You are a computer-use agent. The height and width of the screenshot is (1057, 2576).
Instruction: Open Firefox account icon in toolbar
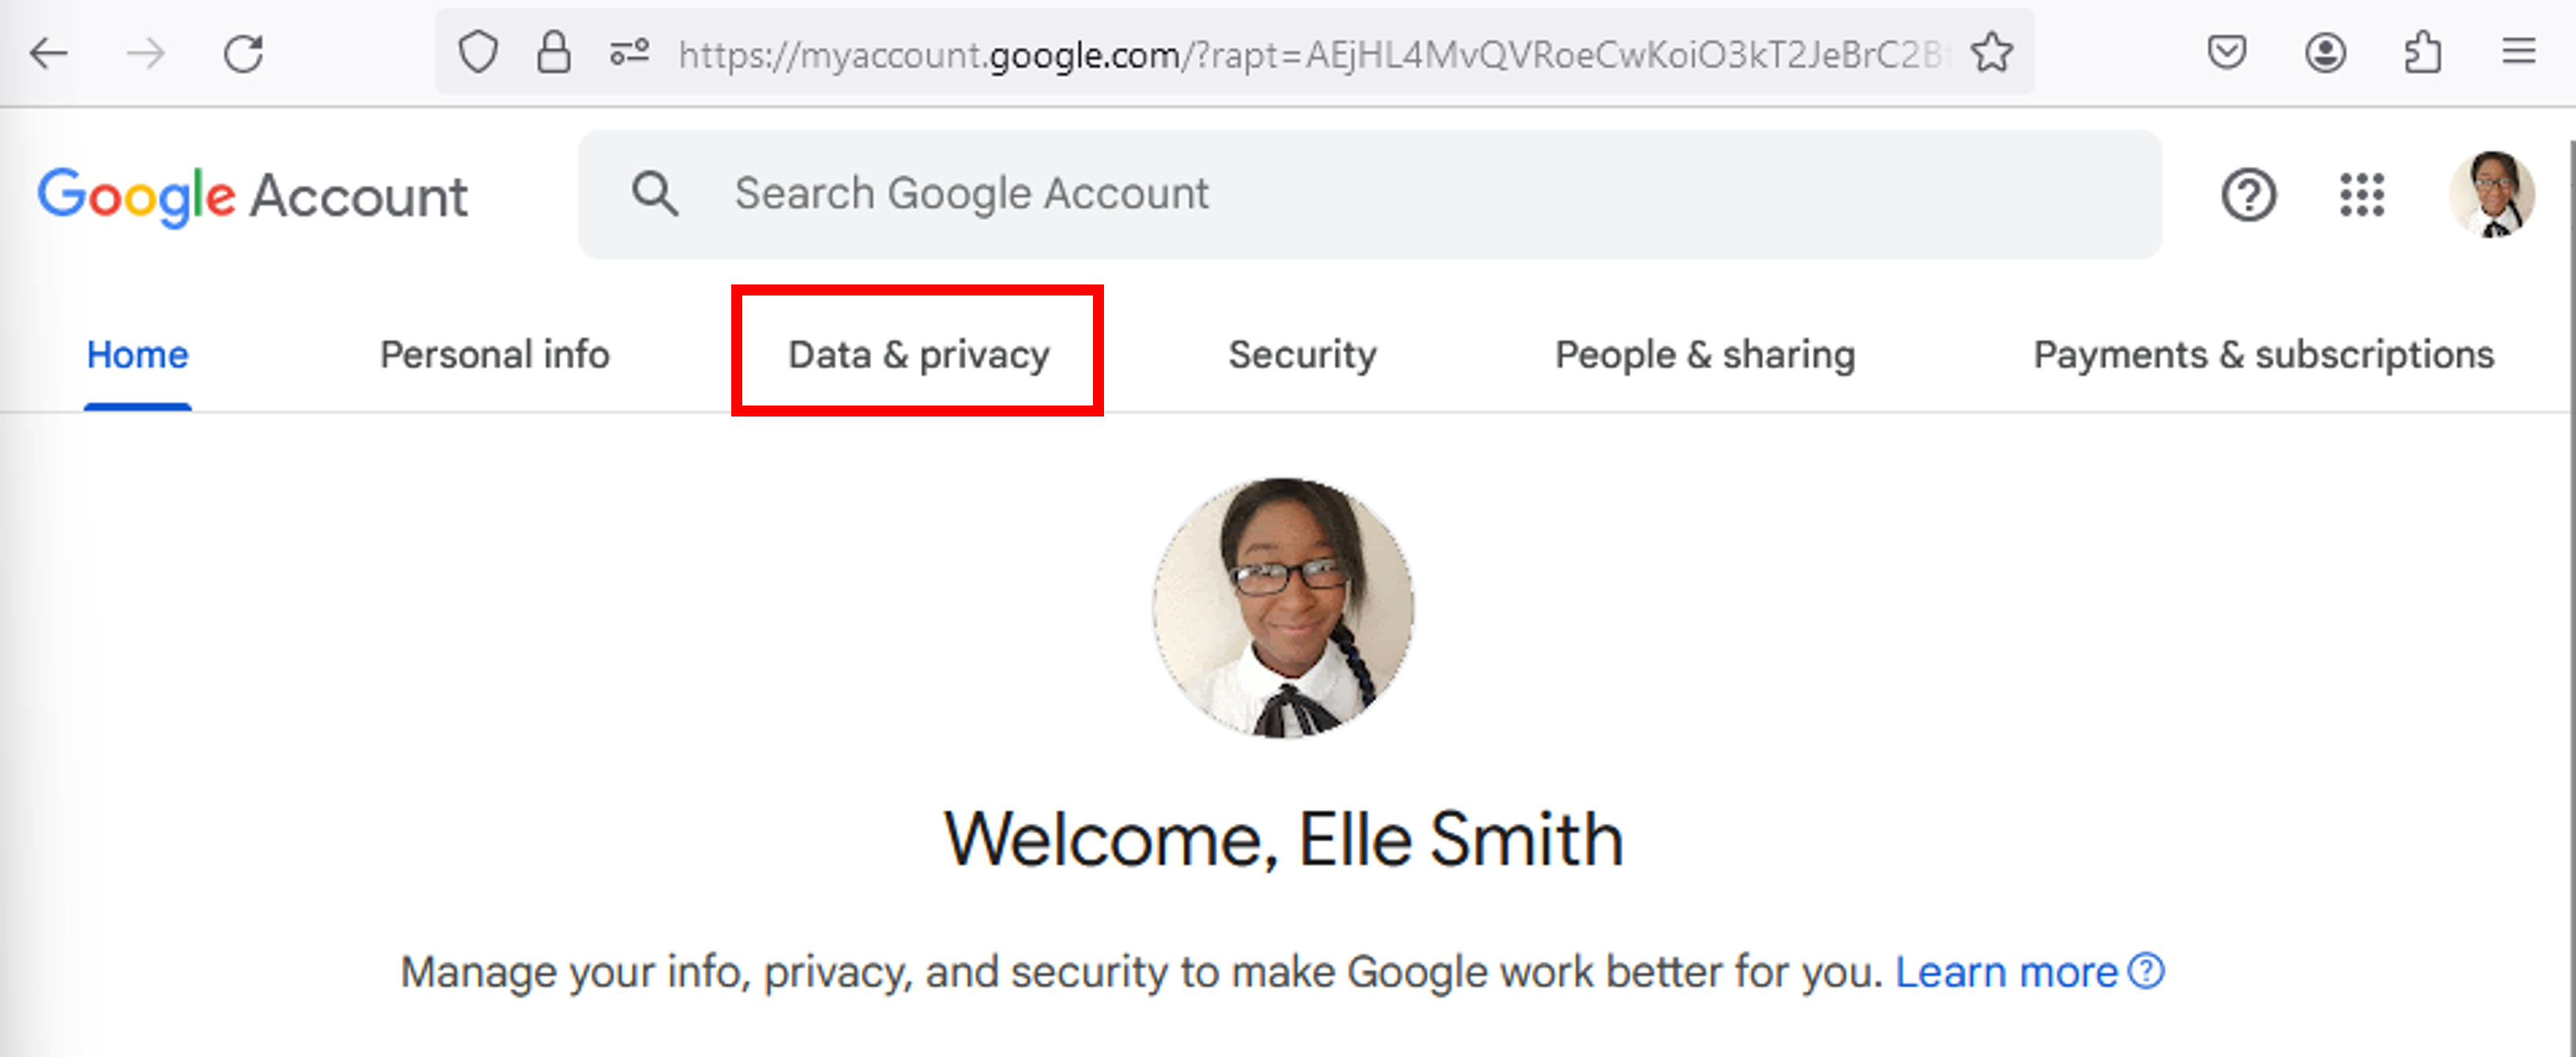(x=2325, y=53)
